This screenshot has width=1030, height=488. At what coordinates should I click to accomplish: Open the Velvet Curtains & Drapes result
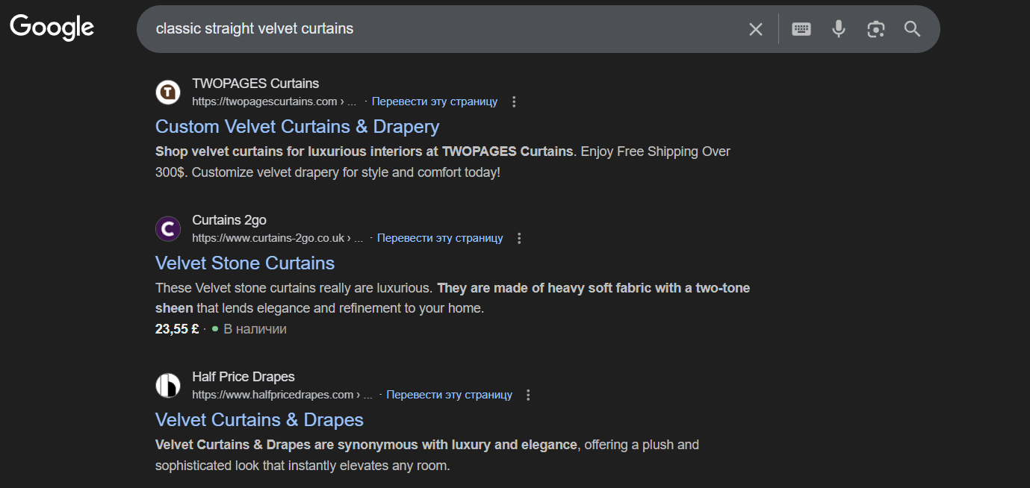(x=259, y=419)
